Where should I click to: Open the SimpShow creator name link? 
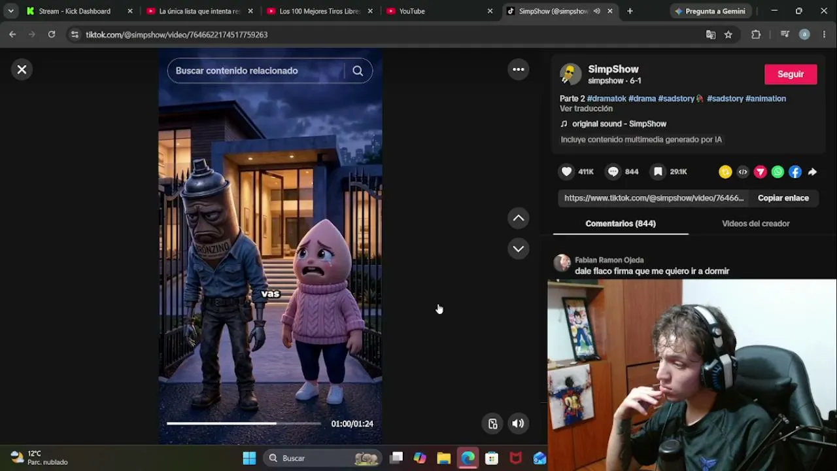coord(613,69)
